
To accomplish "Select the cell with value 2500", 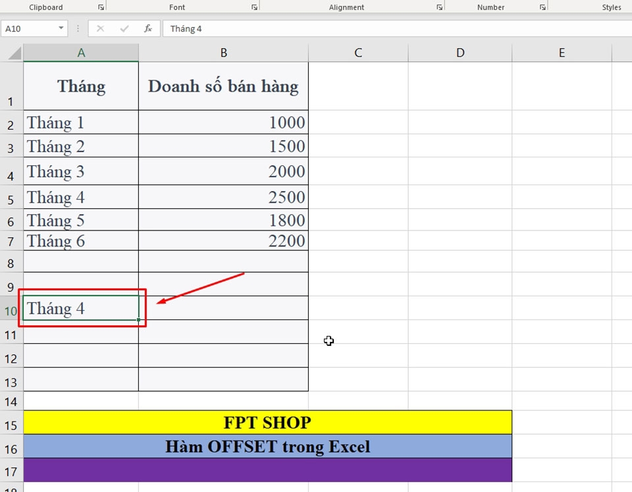I will [x=223, y=197].
